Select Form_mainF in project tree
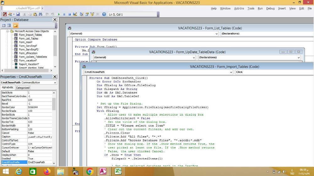The image size is (314, 176). [26, 42]
